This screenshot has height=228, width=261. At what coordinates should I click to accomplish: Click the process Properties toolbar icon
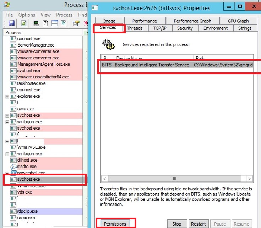[x=76, y=23]
